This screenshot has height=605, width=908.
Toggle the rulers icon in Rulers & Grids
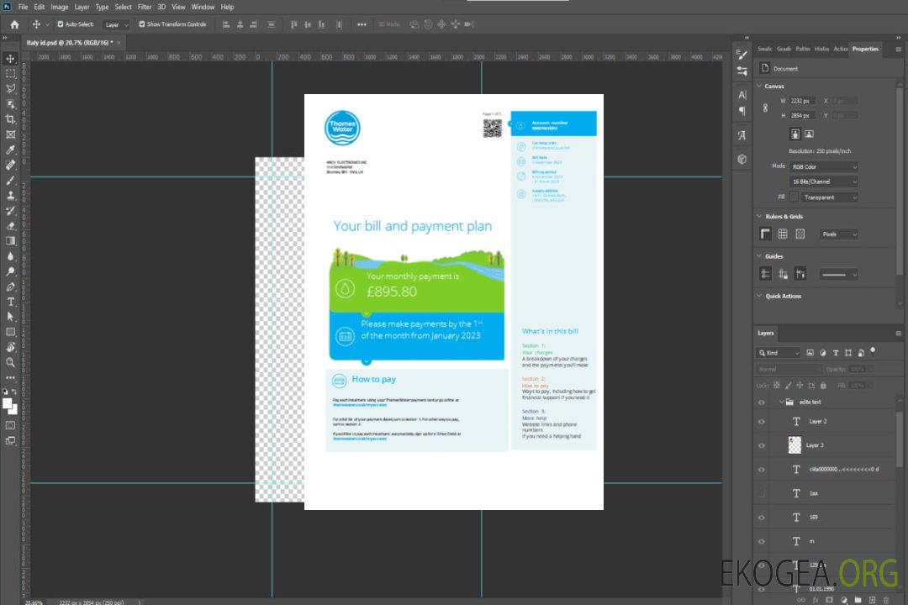[x=765, y=234]
